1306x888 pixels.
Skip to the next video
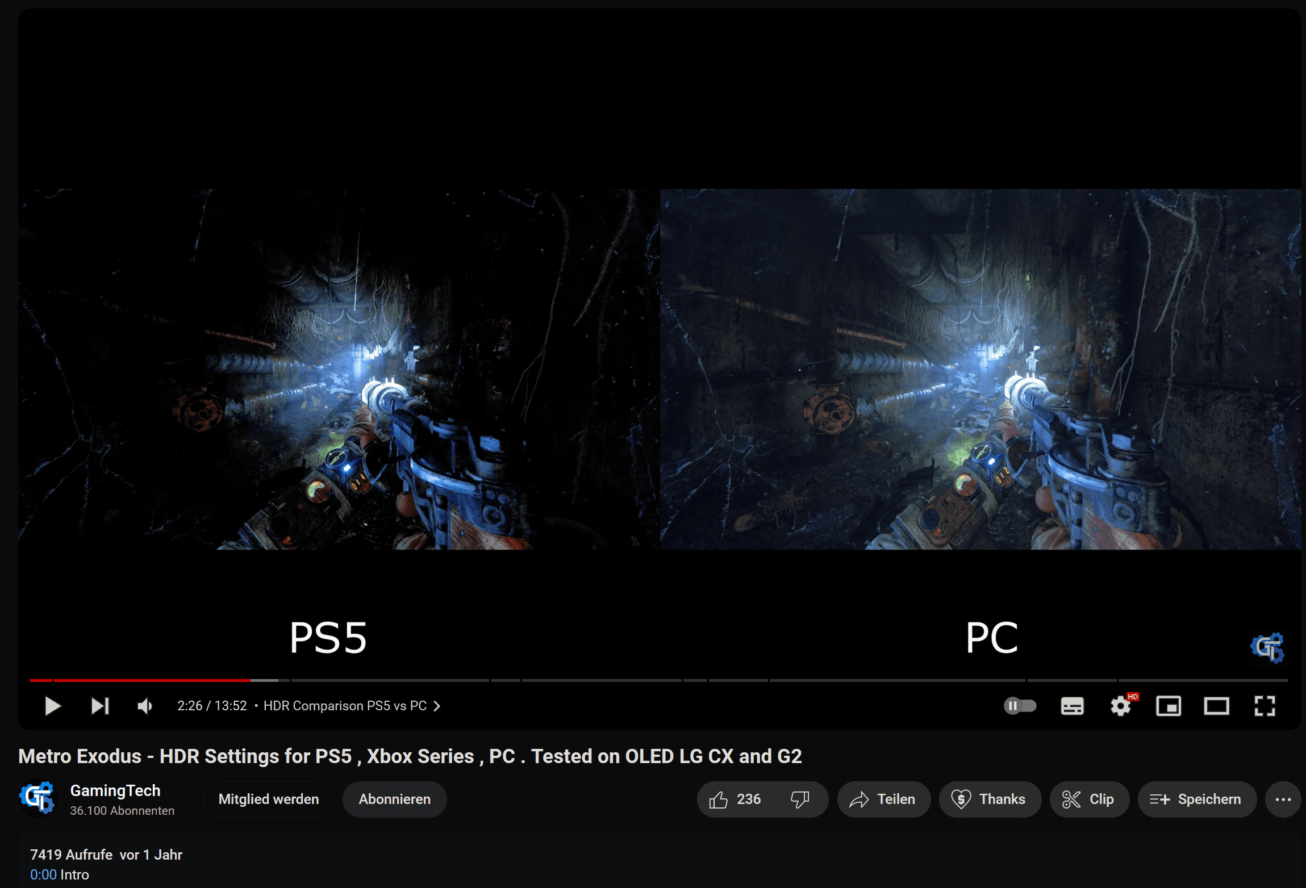pyautogui.click(x=100, y=706)
